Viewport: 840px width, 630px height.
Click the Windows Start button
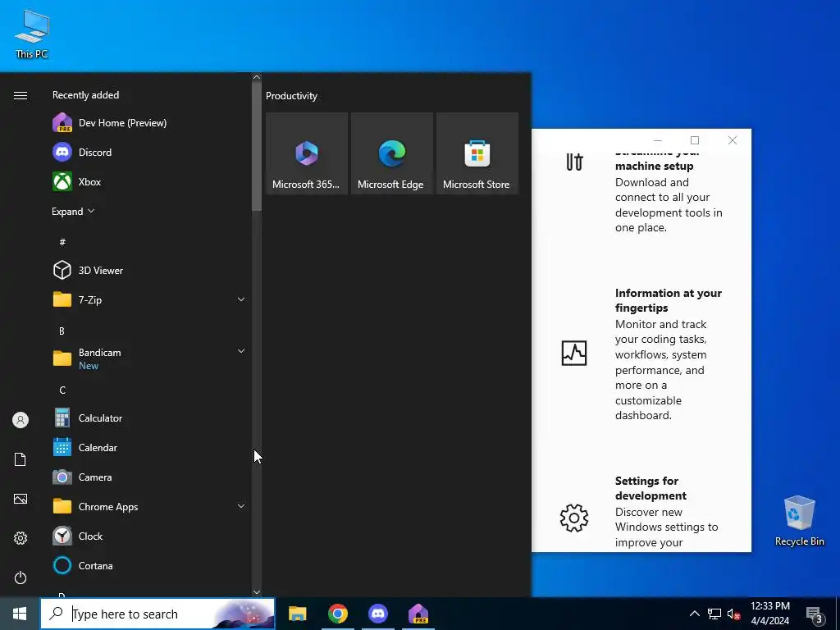(20, 614)
